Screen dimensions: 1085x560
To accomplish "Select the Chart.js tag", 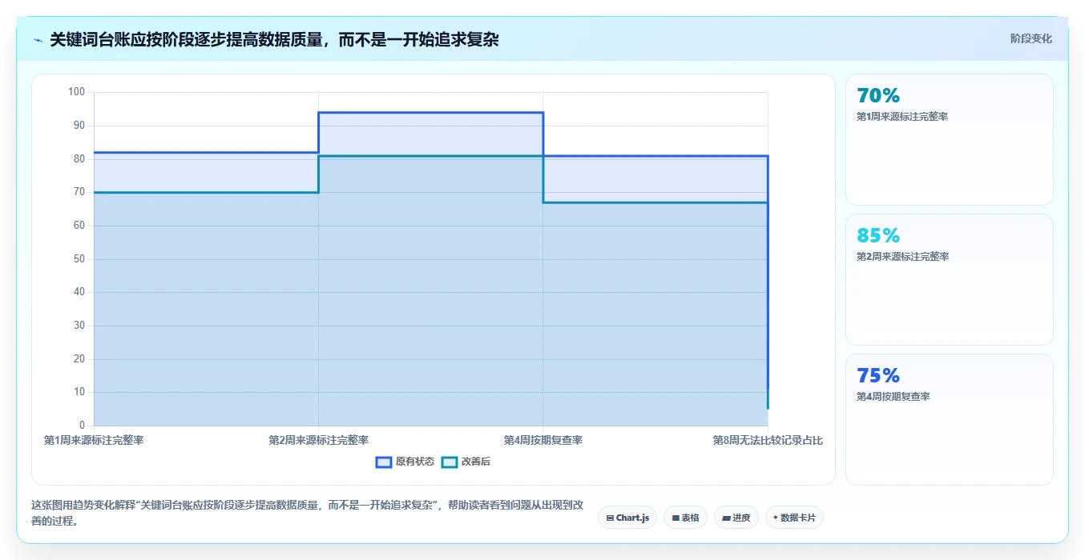I will click(x=627, y=518).
